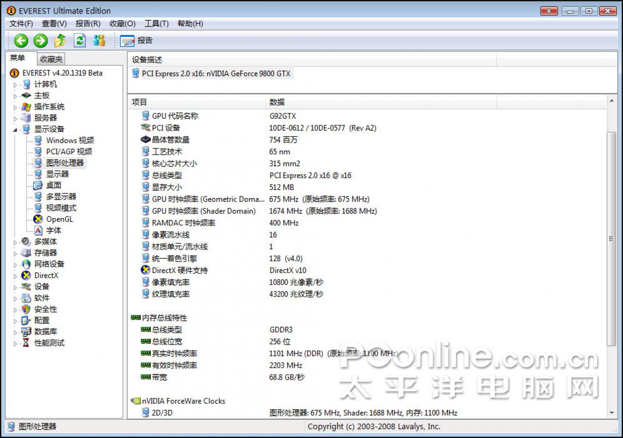Click the scrollbar down arrow in details list
The image size is (623, 438).
612,413
